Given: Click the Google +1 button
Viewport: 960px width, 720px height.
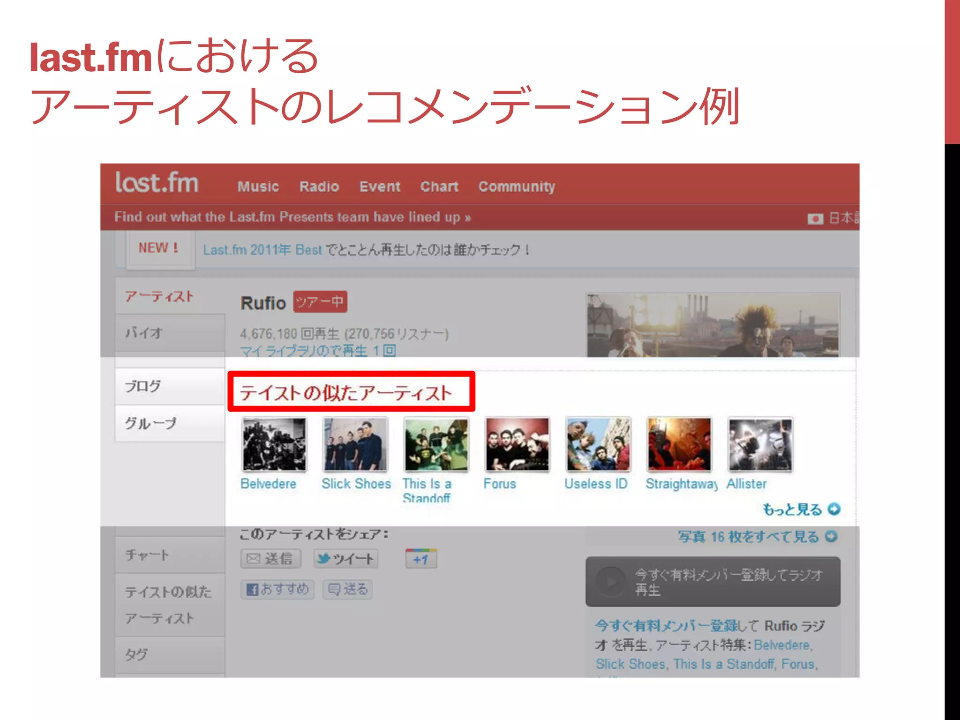Looking at the screenshot, I should click(x=421, y=559).
